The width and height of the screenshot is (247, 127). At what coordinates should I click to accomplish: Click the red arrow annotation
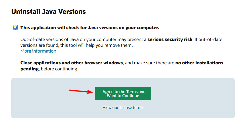click(x=81, y=91)
